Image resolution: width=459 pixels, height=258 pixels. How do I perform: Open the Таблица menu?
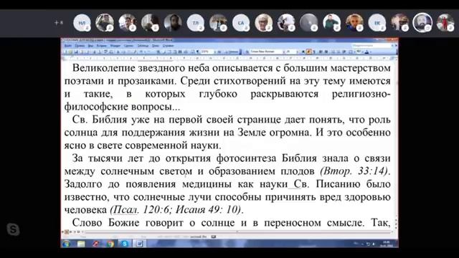(x=143, y=46)
